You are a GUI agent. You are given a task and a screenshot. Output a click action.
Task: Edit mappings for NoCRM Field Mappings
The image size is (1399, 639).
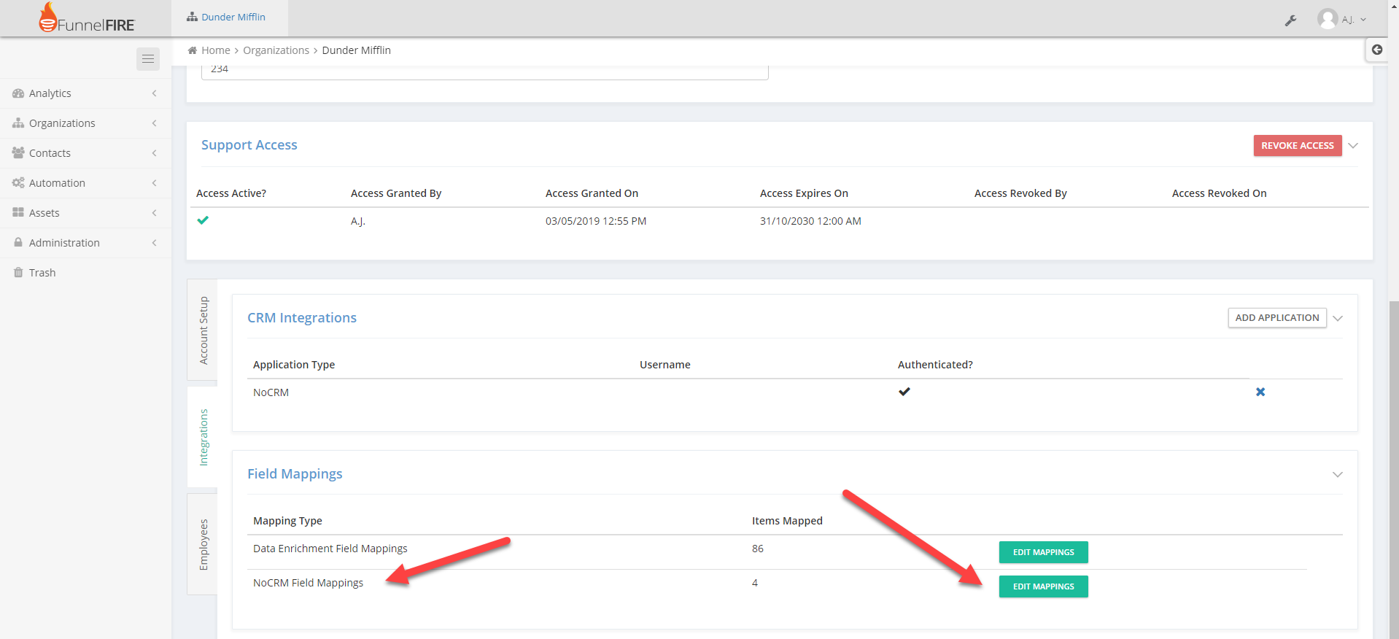(x=1043, y=586)
